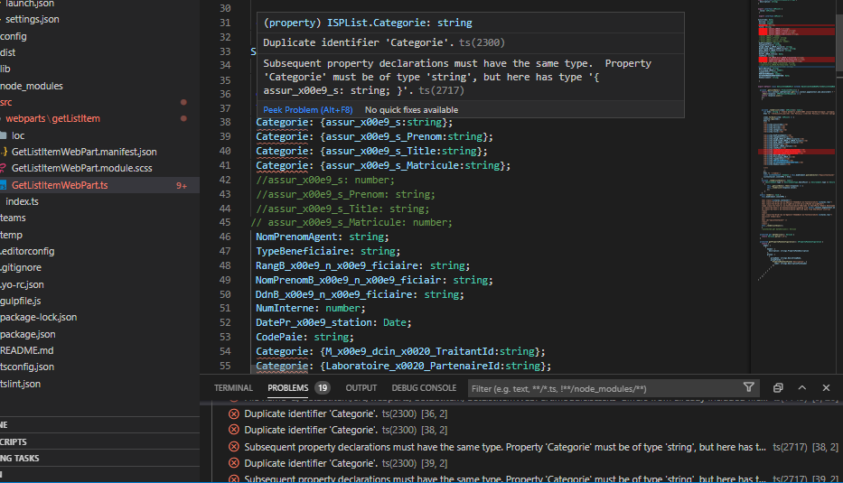Click the minimap code overview
This screenshot has width=843, height=483.
794,140
